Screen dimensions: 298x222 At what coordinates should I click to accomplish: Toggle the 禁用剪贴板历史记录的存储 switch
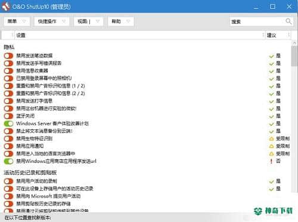(8, 203)
